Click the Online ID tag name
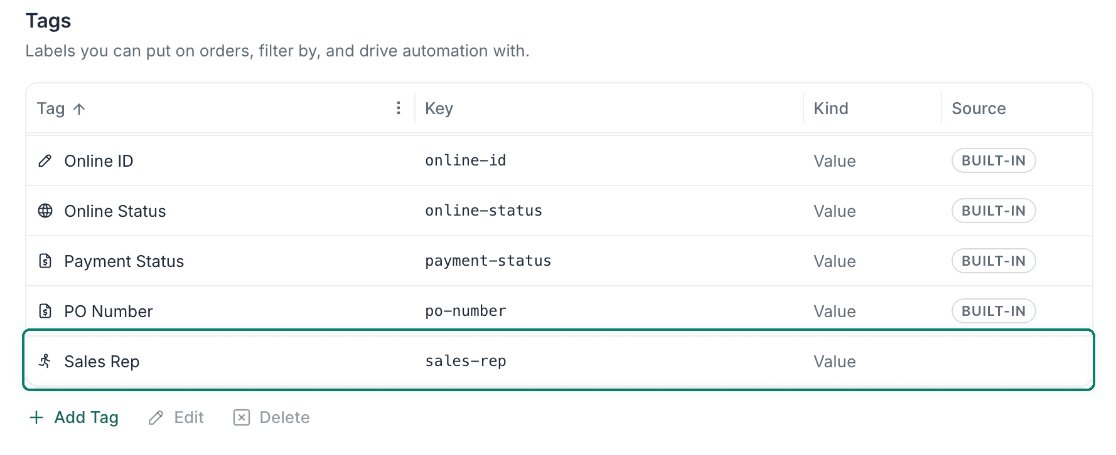The image size is (1116, 455). click(99, 161)
